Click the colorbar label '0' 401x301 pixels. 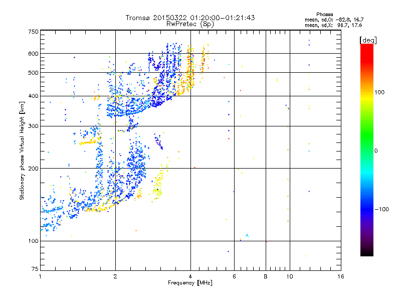(x=376, y=150)
